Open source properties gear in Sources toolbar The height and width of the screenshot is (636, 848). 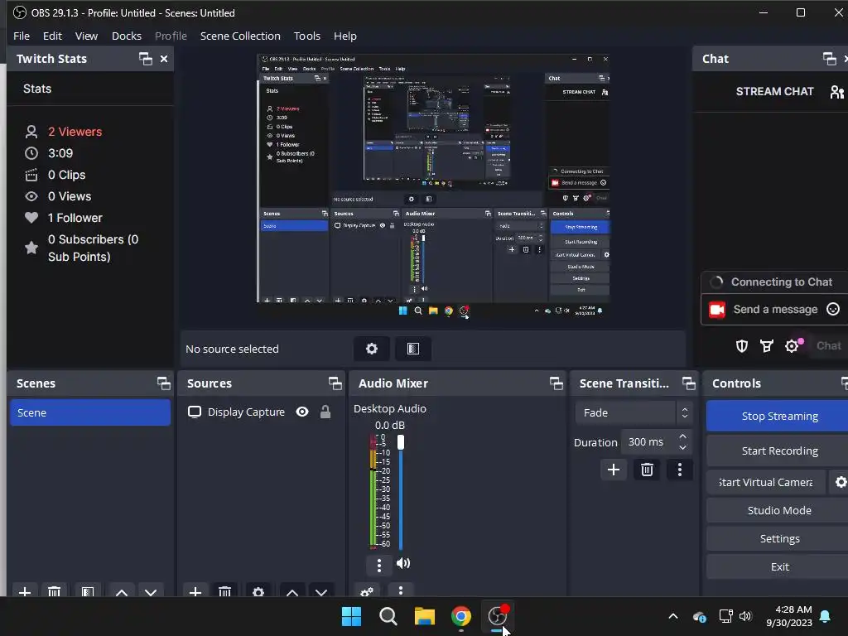258,591
